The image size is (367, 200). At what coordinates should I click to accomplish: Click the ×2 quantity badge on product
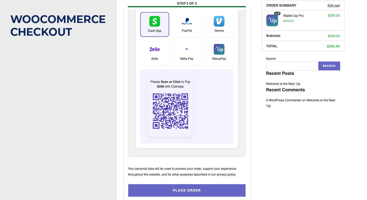277,13
